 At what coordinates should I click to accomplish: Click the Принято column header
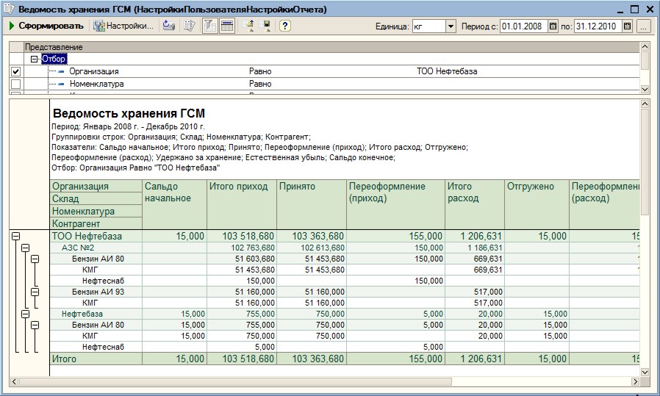click(x=312, y=204)
